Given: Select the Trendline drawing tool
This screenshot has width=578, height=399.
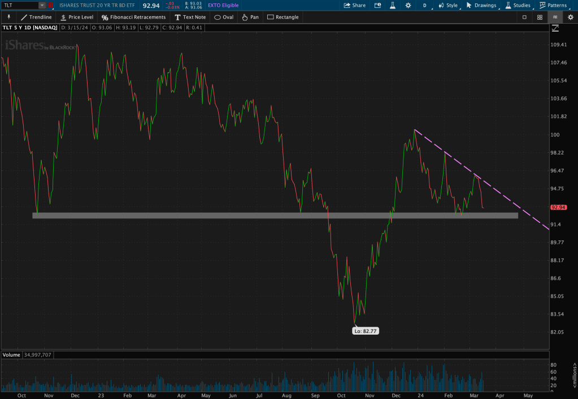Looking at the screenshot, I should click(x=36, y=17).
